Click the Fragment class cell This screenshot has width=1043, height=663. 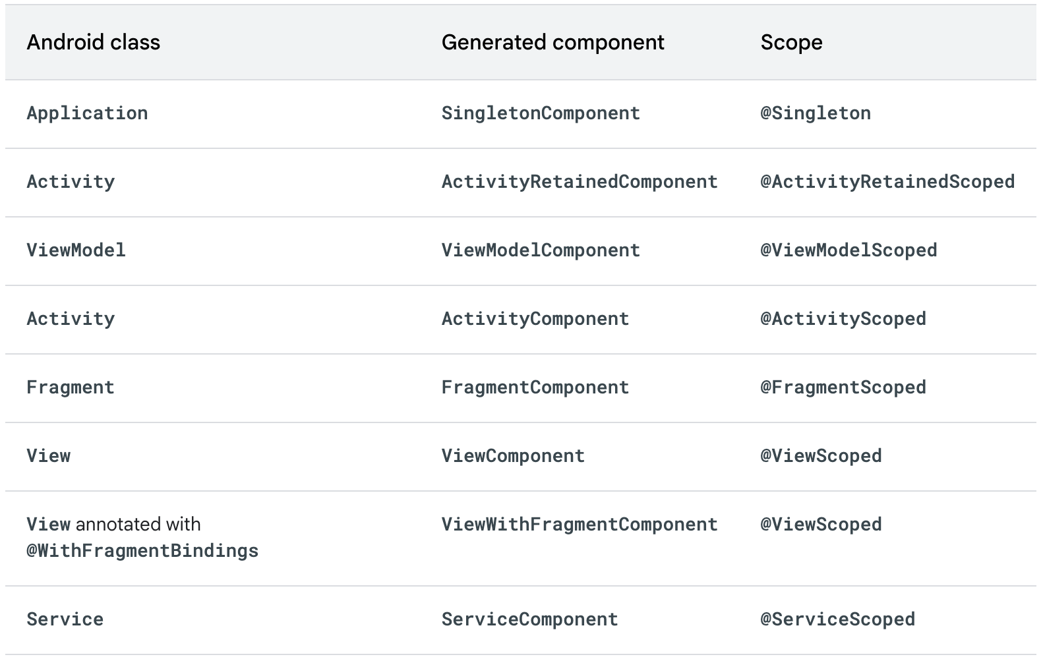[x=71, y=388]
